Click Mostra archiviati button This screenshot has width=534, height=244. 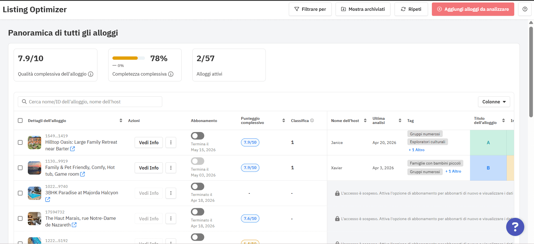coord(363,9)
